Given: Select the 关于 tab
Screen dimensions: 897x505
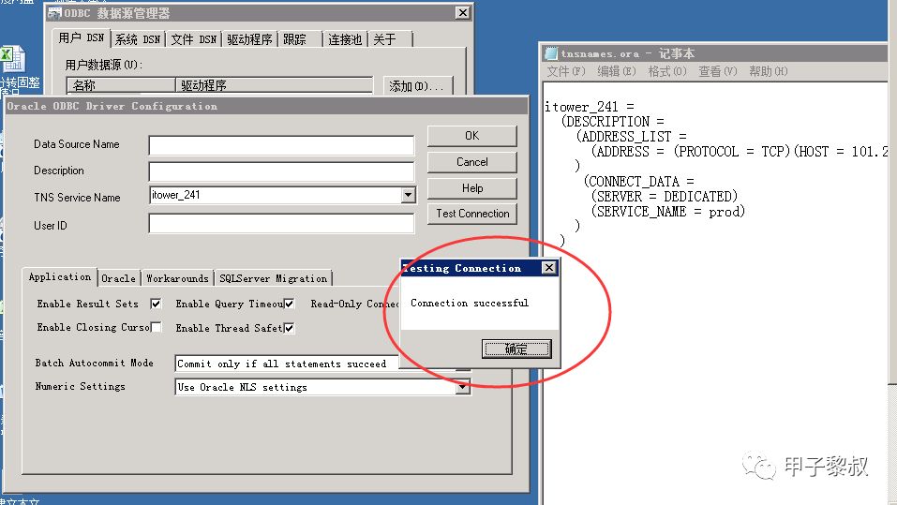Looking at the screenshot, I should [x=390, y=39].
